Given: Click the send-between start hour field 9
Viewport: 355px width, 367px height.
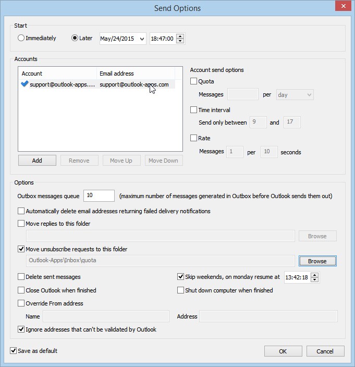Looking at the screenshot, I should (258, 122).
